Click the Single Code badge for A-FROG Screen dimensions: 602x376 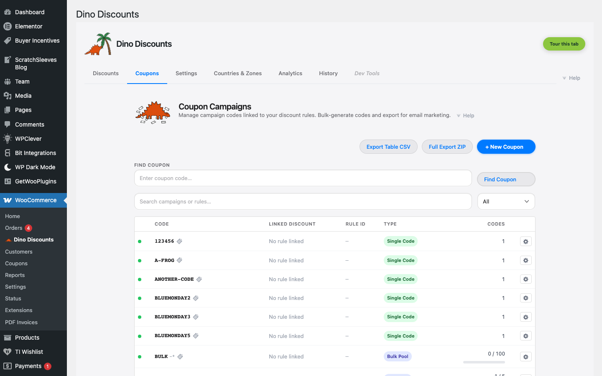(x=400, y=260)
